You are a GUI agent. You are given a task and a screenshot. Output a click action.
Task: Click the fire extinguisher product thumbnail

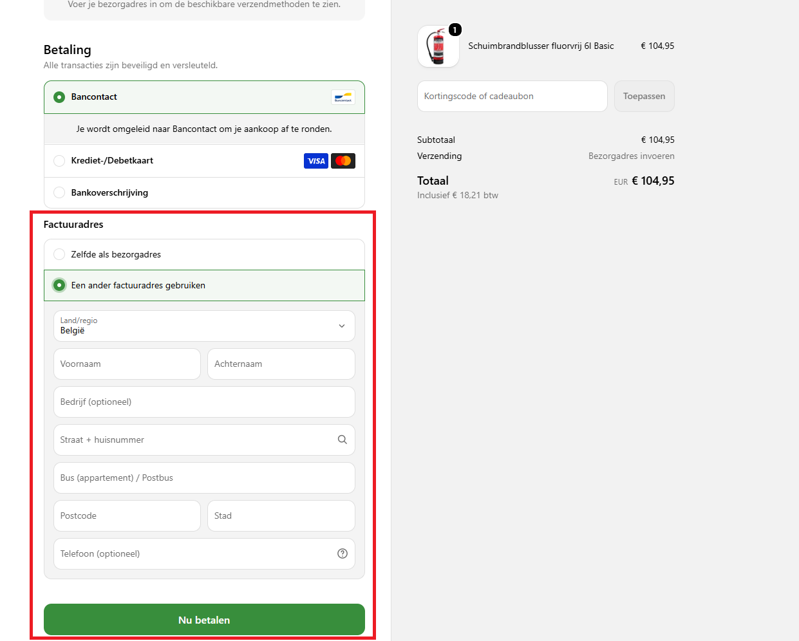coord(438,46)
